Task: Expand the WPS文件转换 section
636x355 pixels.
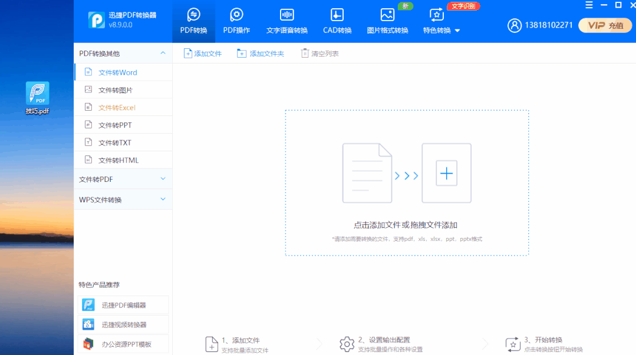Action: (163, 200)
